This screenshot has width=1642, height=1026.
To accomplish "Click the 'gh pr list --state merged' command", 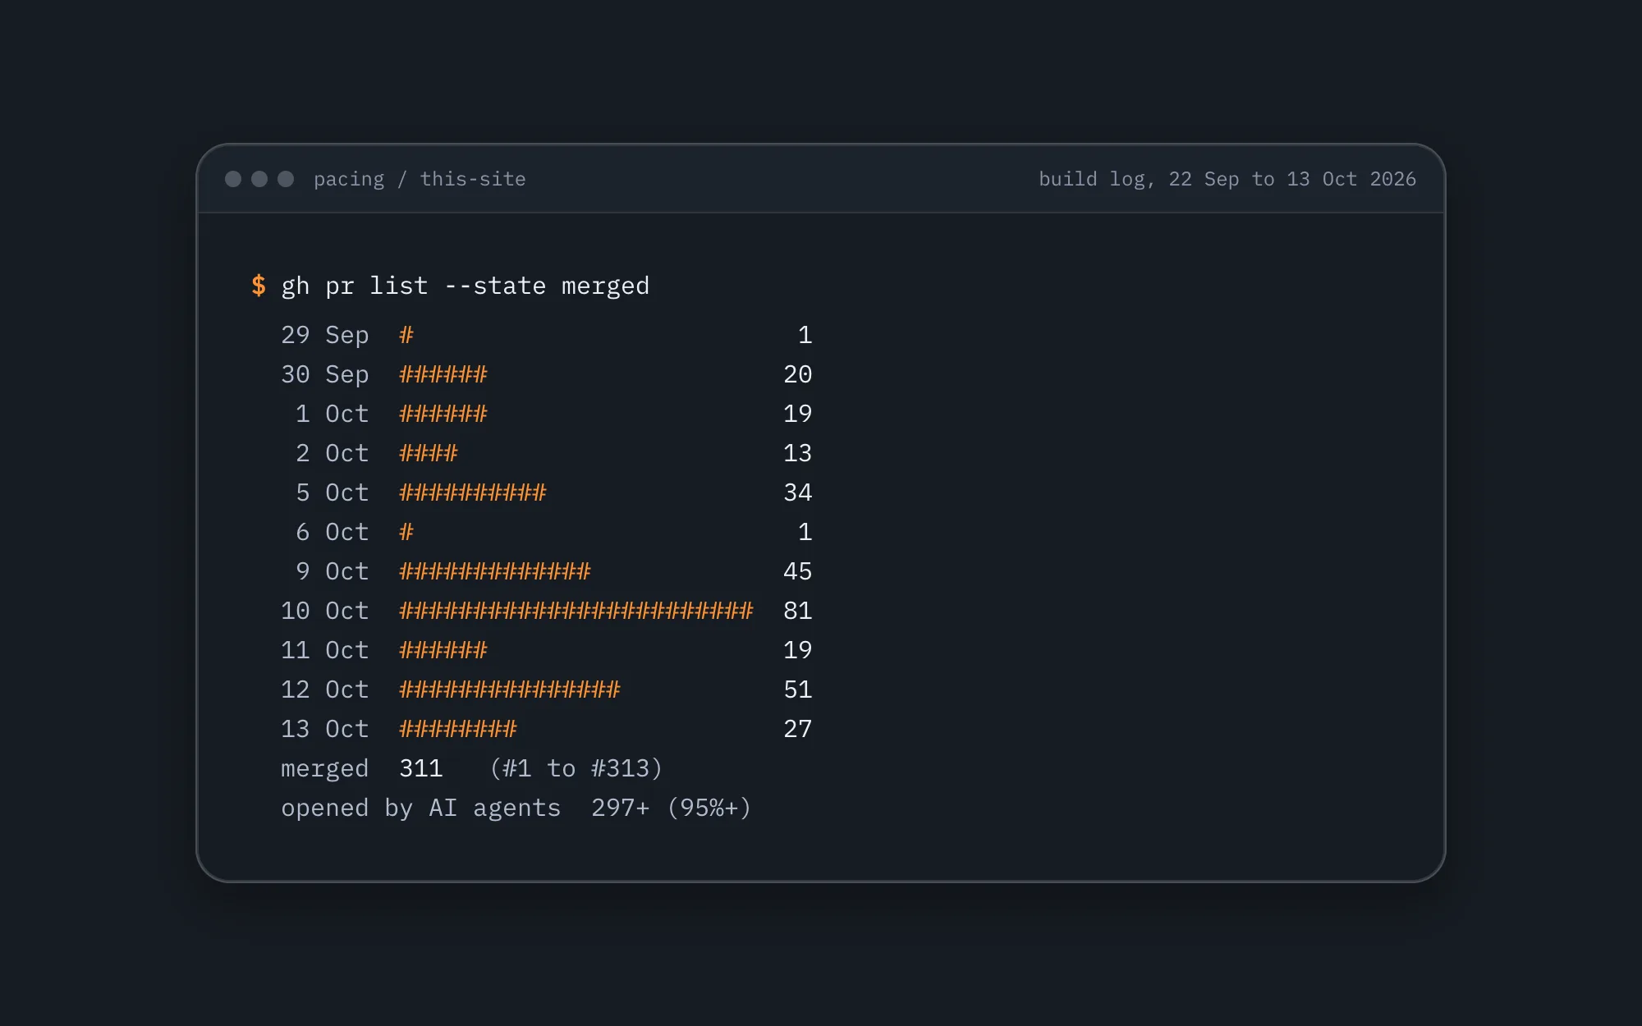I will pos(466,286).
